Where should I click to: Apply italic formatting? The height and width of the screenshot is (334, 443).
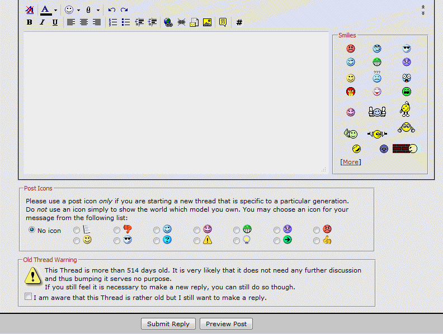click(43, 22)
